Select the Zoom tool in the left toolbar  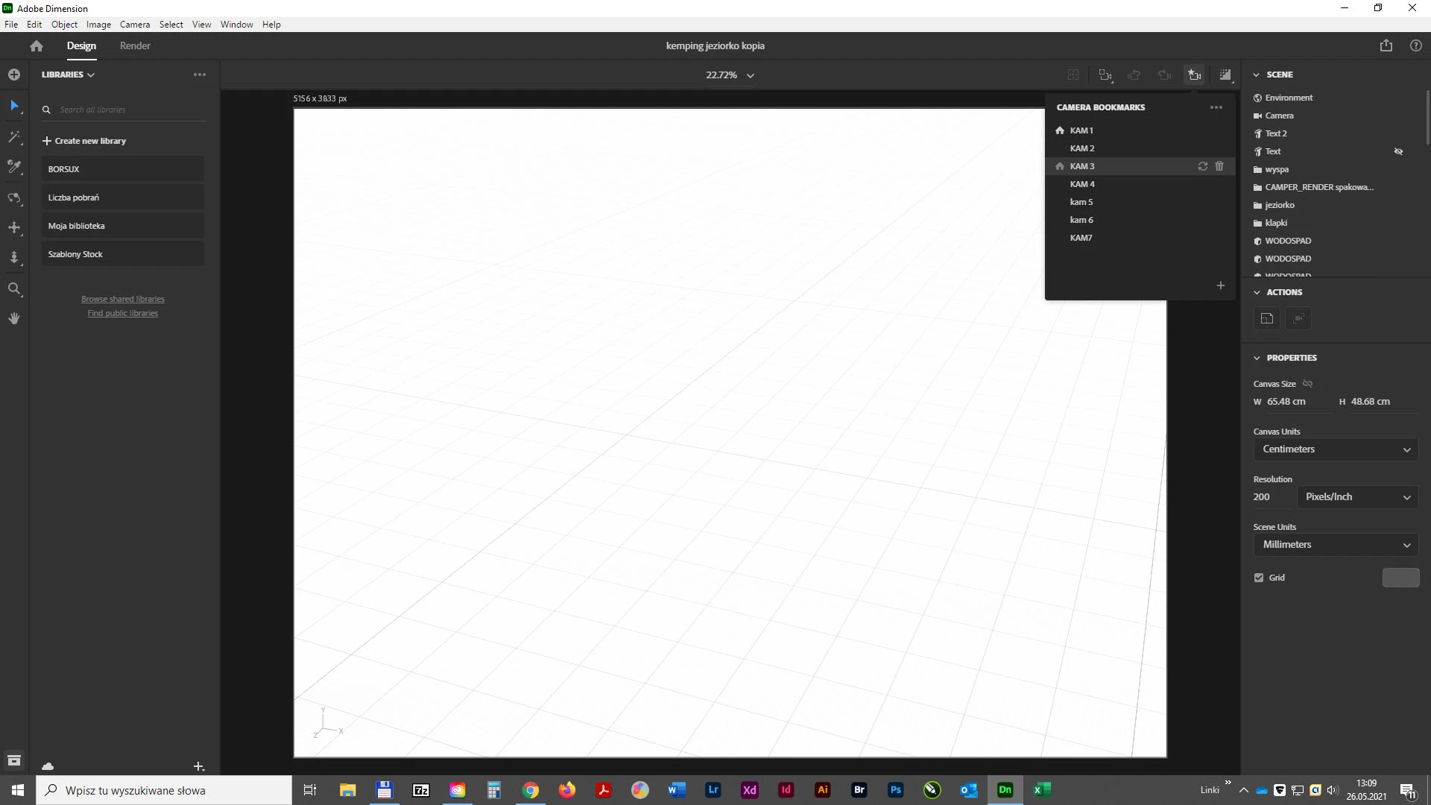14,288
